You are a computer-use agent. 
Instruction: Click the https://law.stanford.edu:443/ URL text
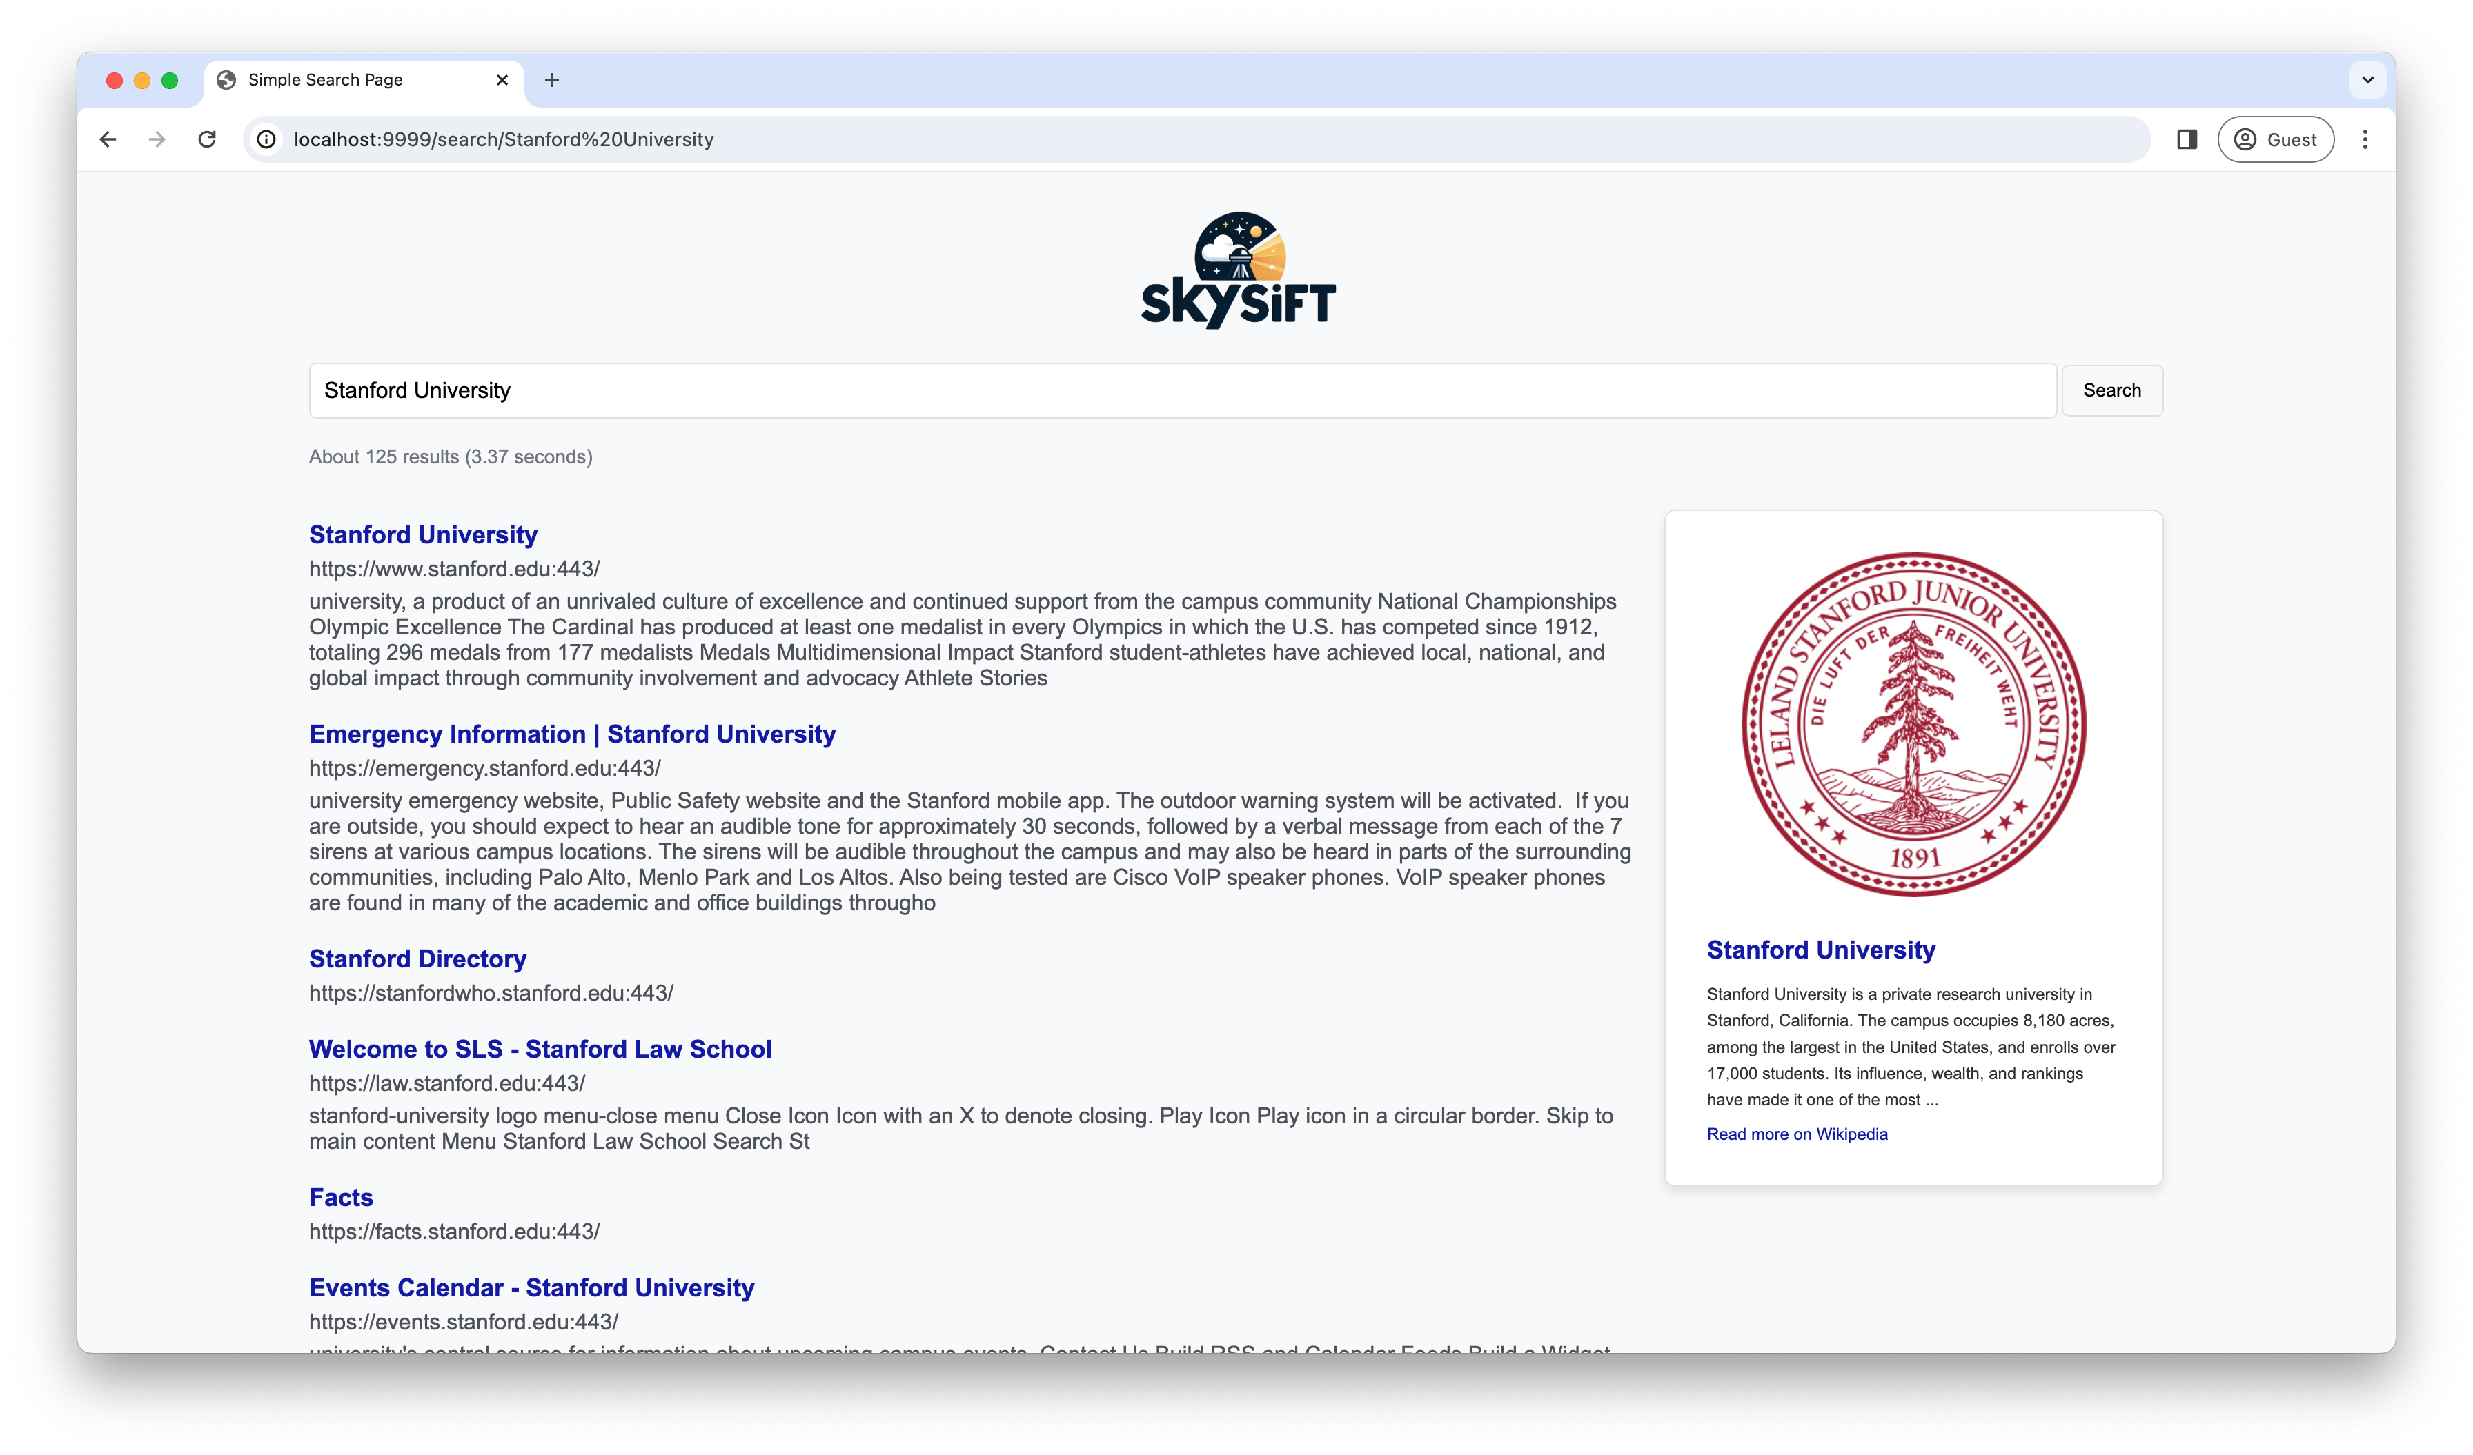pos(448,1083)
